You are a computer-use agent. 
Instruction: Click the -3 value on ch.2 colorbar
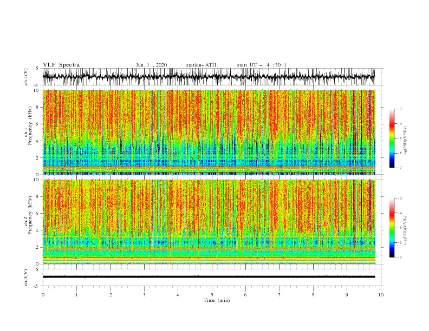point(399,198)
